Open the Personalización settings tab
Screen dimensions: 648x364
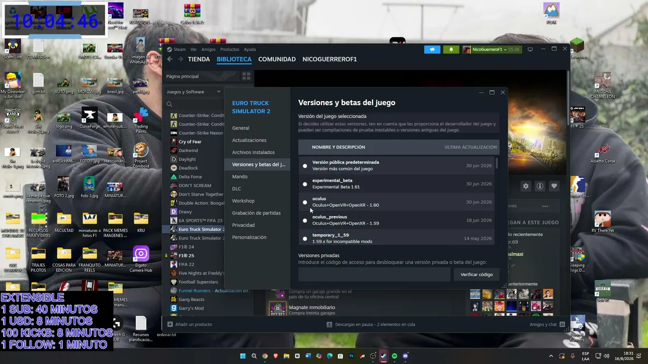click(249, 237)
